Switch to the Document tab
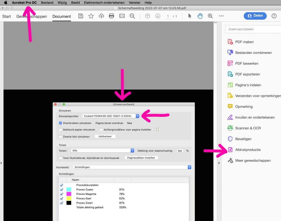The image size is (281, 221). (x=62, y=16)
